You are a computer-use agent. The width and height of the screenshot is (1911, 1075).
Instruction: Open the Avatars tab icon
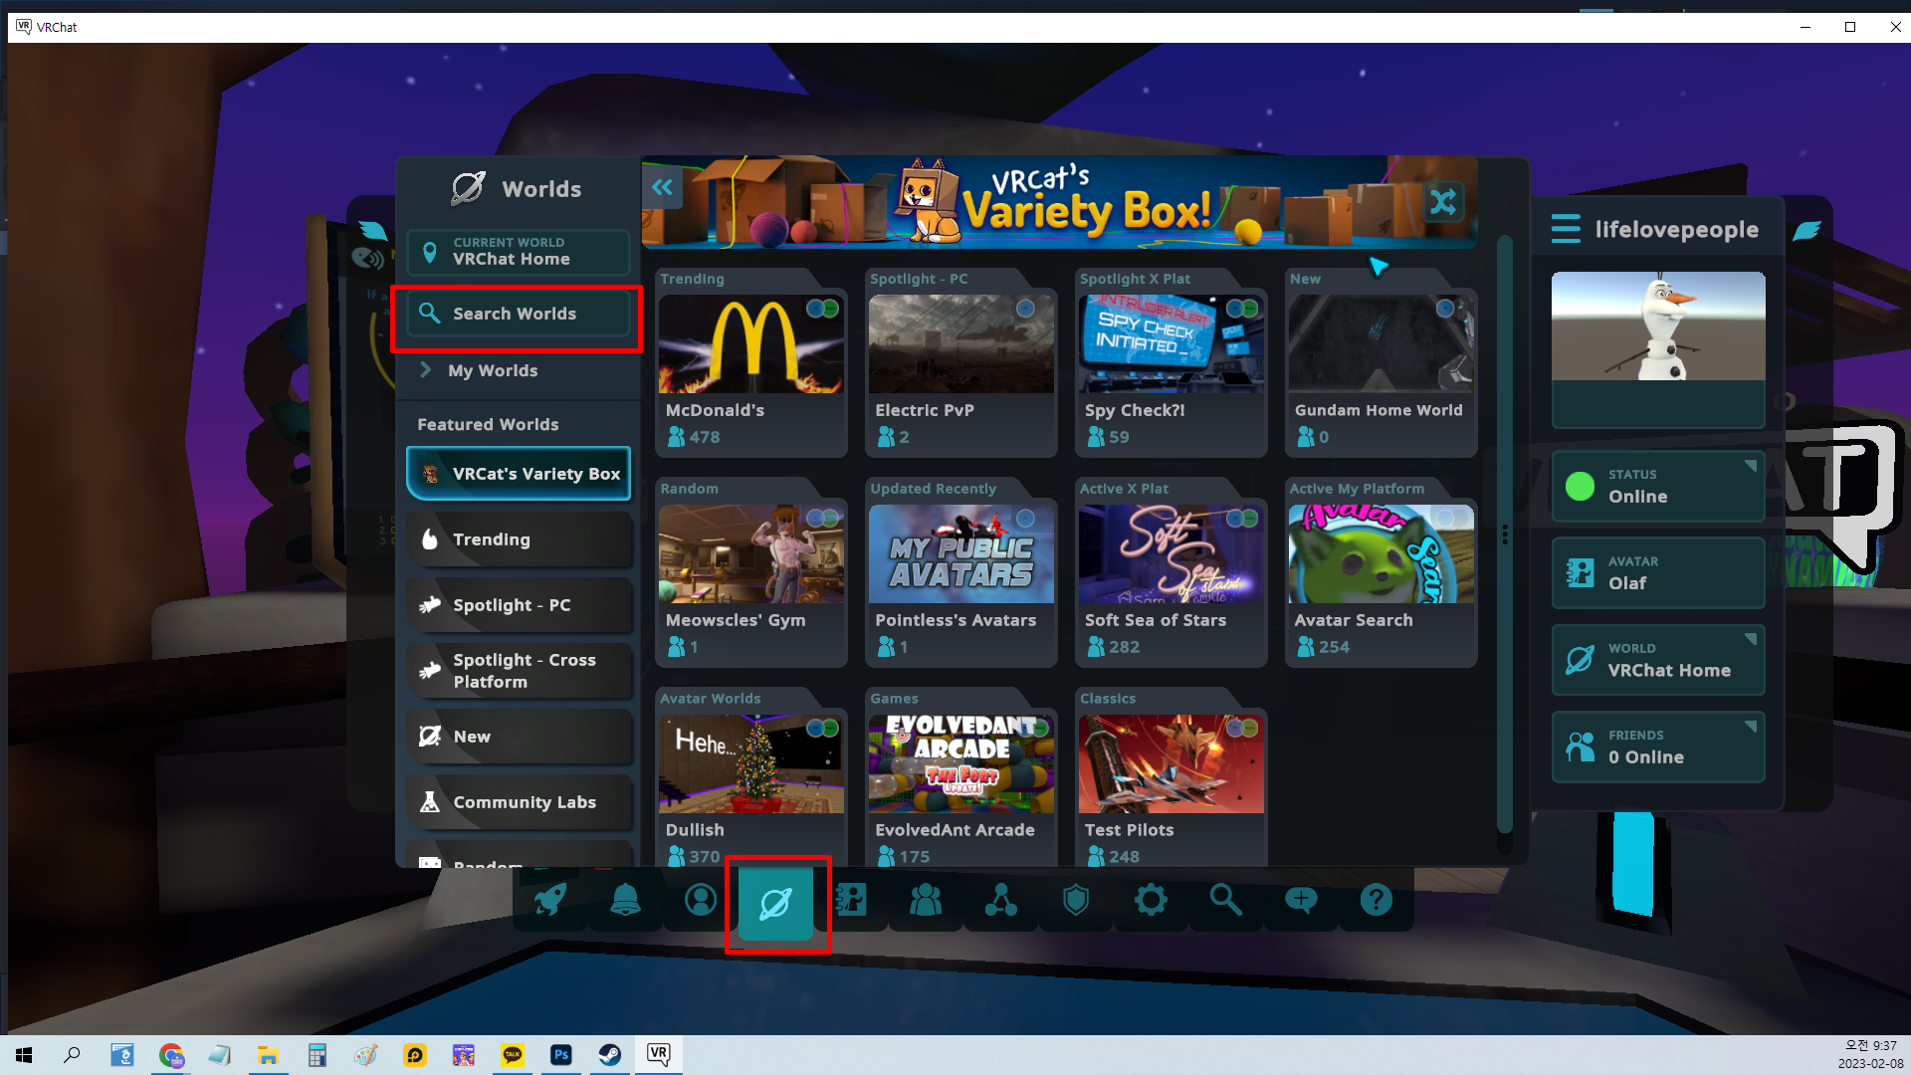[x=851, y=900]
